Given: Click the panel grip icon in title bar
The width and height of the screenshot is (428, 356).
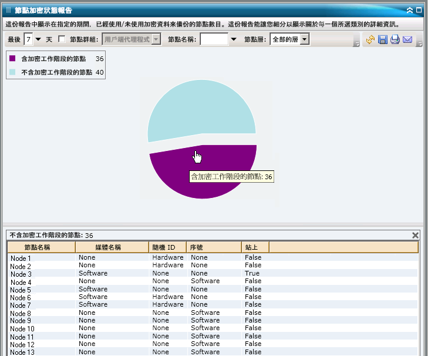Looking at the screenshot, I should point(8,10).
